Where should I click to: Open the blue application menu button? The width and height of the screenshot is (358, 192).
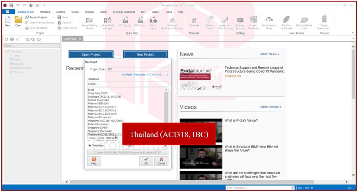[x=8, y=12]
